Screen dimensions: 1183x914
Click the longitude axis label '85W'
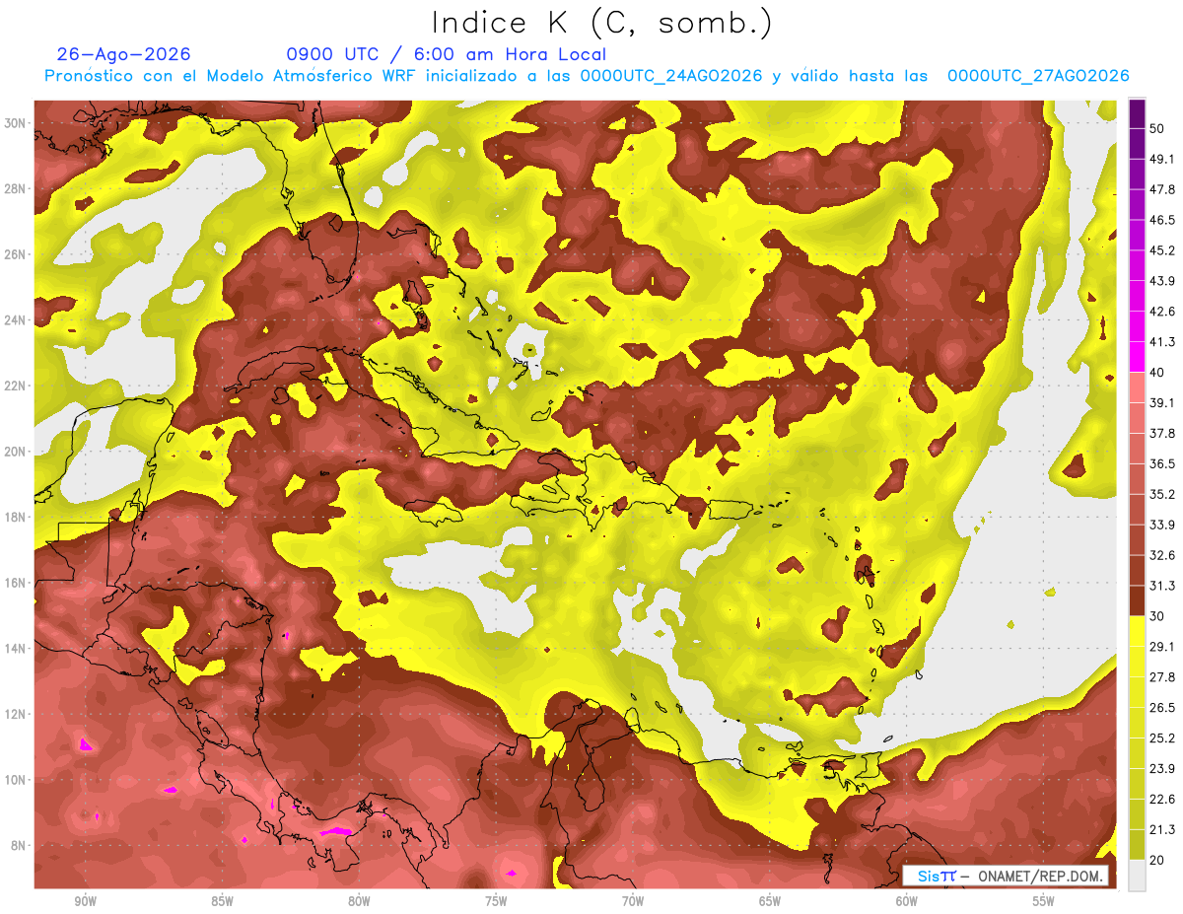(x=222, y=902)
